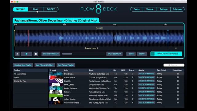
Task: Click to improve quality of Metropolis
Action: click(x=147, y=88)
